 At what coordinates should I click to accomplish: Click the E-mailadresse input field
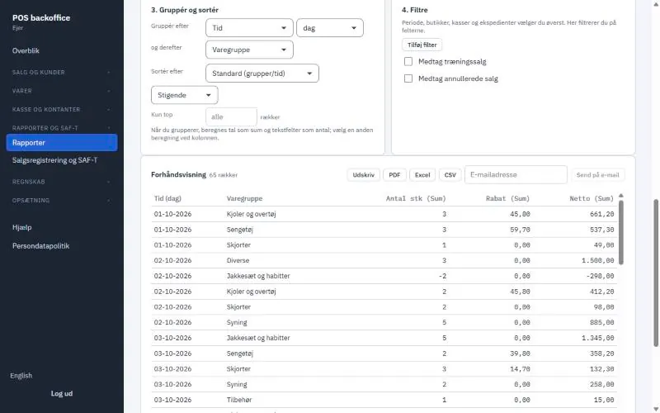(516, 174)
